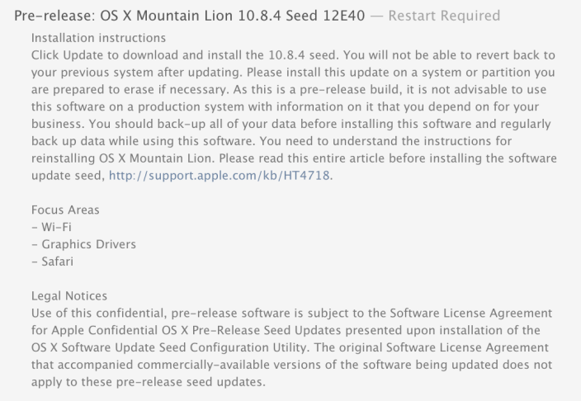Click the line 'apply to these pre-release seed updates'
Screen dimensions: 581x401
[x=149, y=382]
